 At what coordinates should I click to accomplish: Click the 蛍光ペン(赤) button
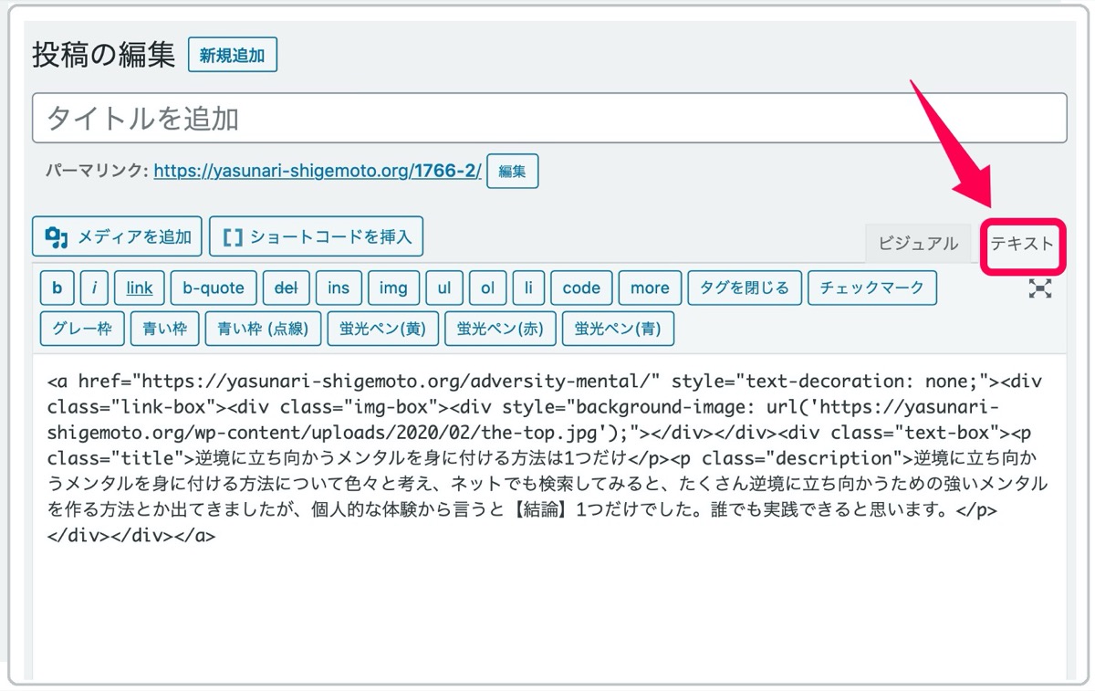click(x=500, y=329)
